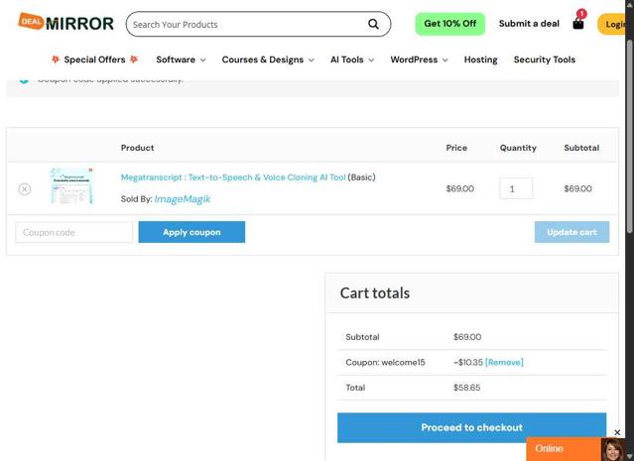634x461 pixels.
Task: Open the Hosting menu item
Action: click(480, 59)
